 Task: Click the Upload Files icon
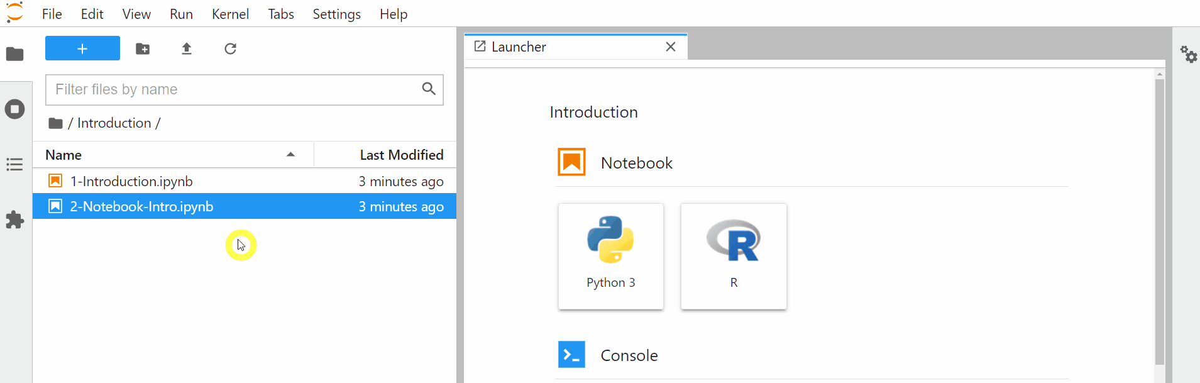187,48
